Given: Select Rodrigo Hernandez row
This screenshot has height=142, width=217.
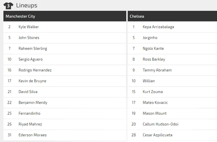Looking at the screenshot, I should [x=35, y=70].
